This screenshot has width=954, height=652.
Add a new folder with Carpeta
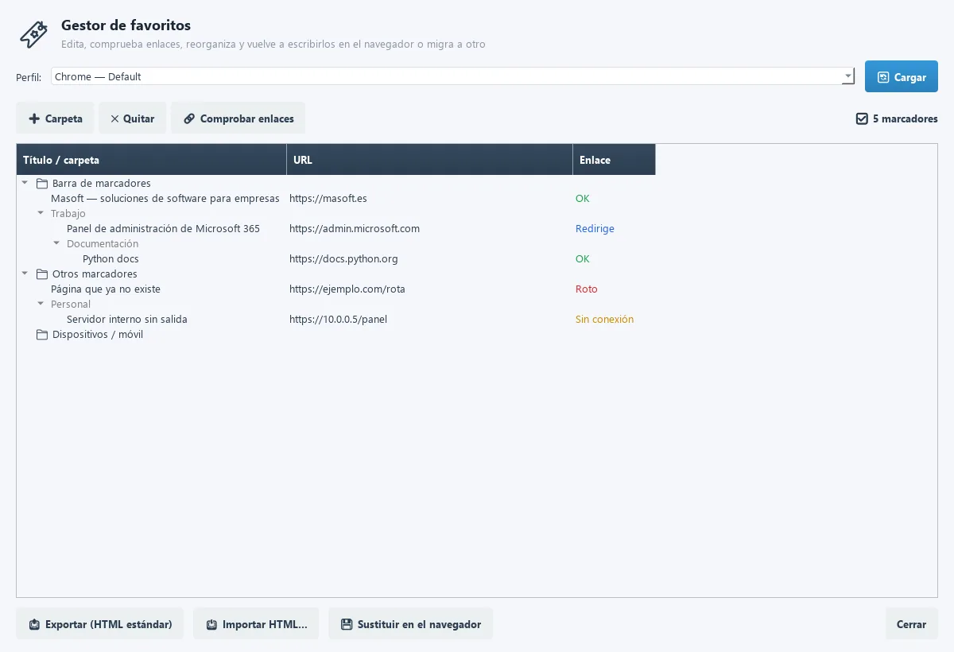click(55, 118)
